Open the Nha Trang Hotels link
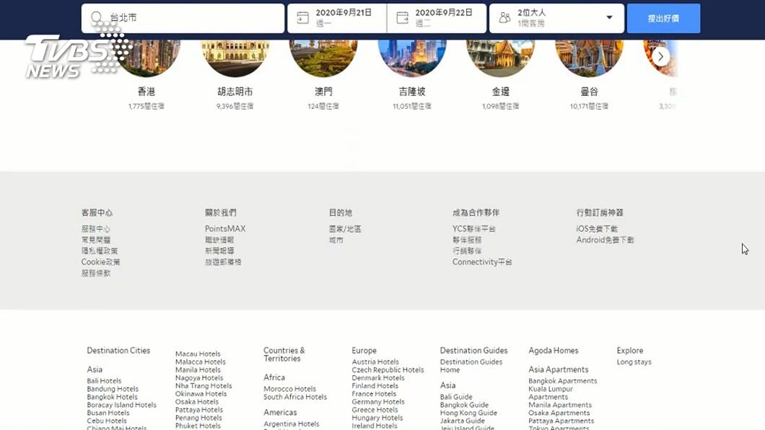This screenshot has height=430, width=765. coord(204,386)
